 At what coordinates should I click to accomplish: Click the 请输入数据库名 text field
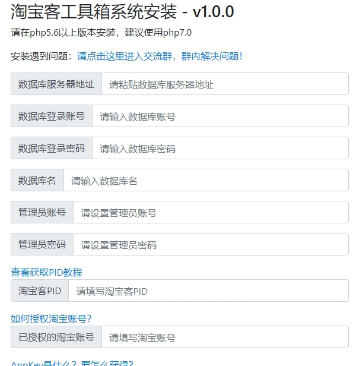coord(205,180)
